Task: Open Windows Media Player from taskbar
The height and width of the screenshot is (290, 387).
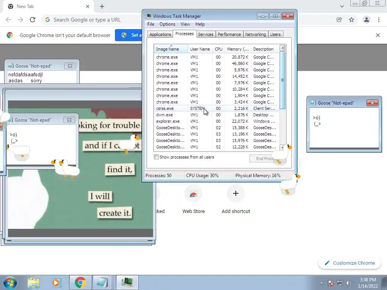Action: click(x=56, y=282)
